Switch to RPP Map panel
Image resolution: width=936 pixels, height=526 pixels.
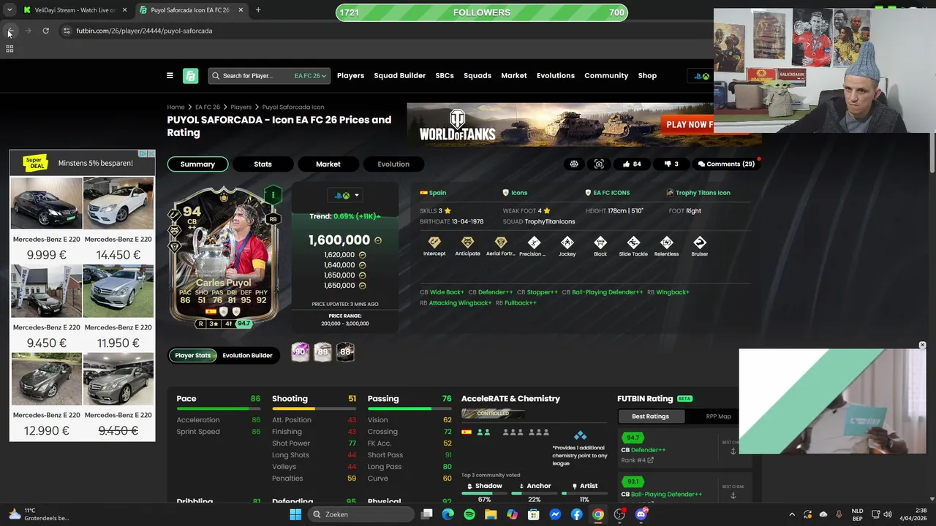(718, 416)
